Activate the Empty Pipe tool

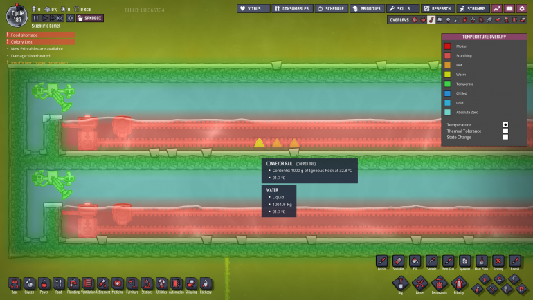521,289
